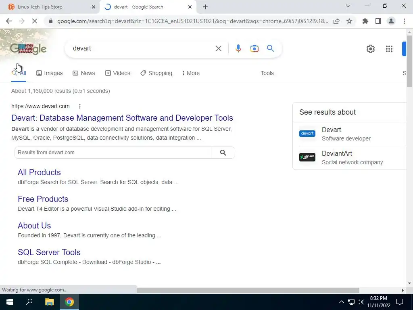Start voice search with microphone
The height and width of the screenshot is (310, 413).
238,48
